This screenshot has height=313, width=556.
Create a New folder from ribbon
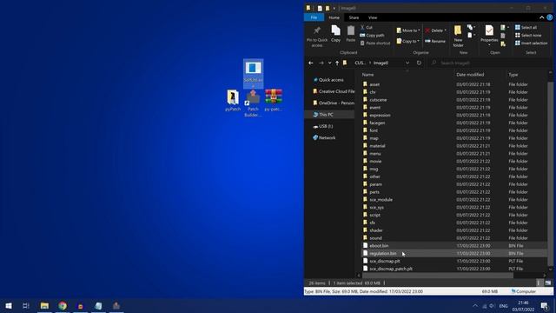[458, 37]
